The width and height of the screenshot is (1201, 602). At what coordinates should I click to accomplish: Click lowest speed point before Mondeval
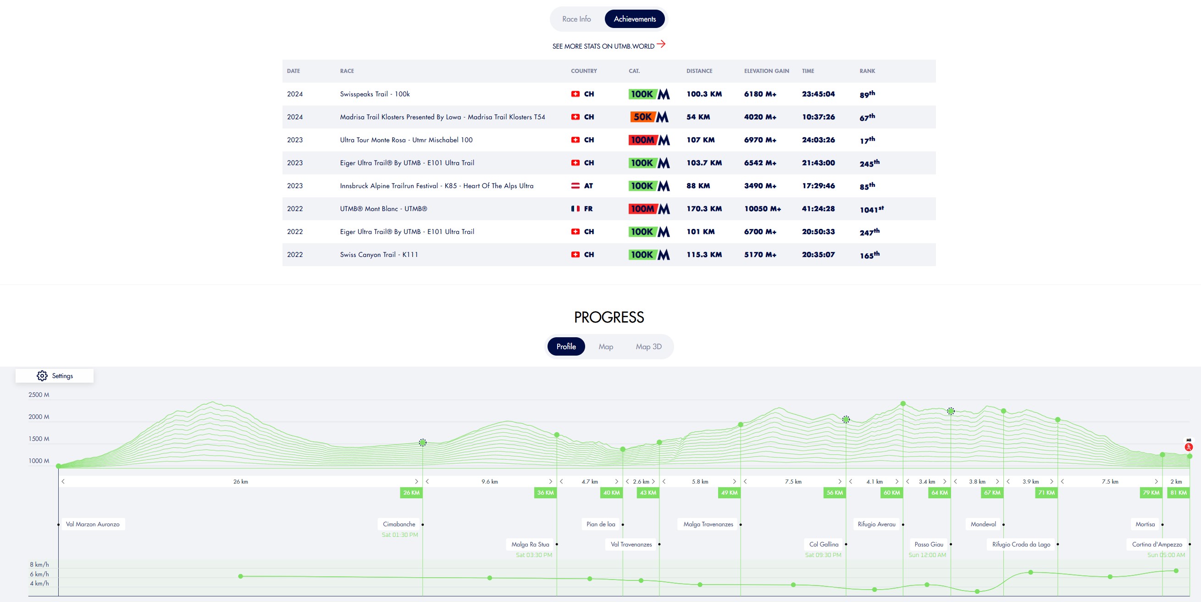pyautogui.click(x=977, y=591)
